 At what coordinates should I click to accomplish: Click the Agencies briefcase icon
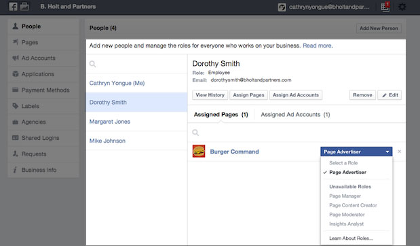coord(16,122)
